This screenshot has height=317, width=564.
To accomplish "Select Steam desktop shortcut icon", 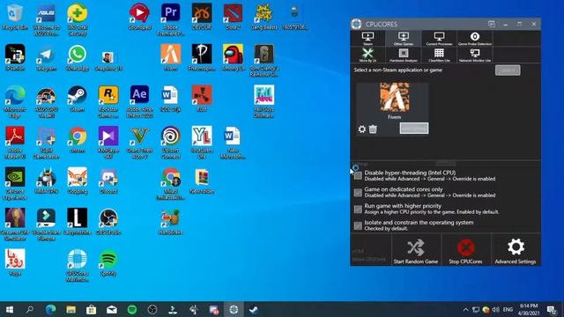I will point(77,100).
